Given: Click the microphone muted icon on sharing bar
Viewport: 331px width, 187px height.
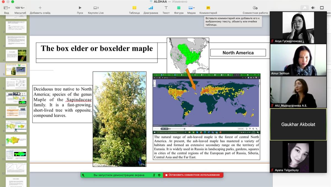Looking at the screenshot, I should (x=155, y=175).
